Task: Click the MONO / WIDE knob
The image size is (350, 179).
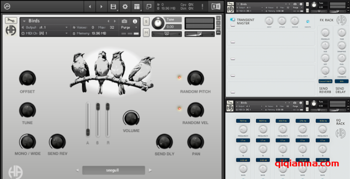Action: [x=27, y=142]
